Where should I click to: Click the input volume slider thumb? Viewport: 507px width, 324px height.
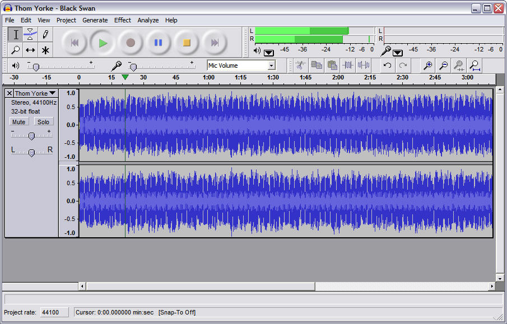(x=133, y=67)
